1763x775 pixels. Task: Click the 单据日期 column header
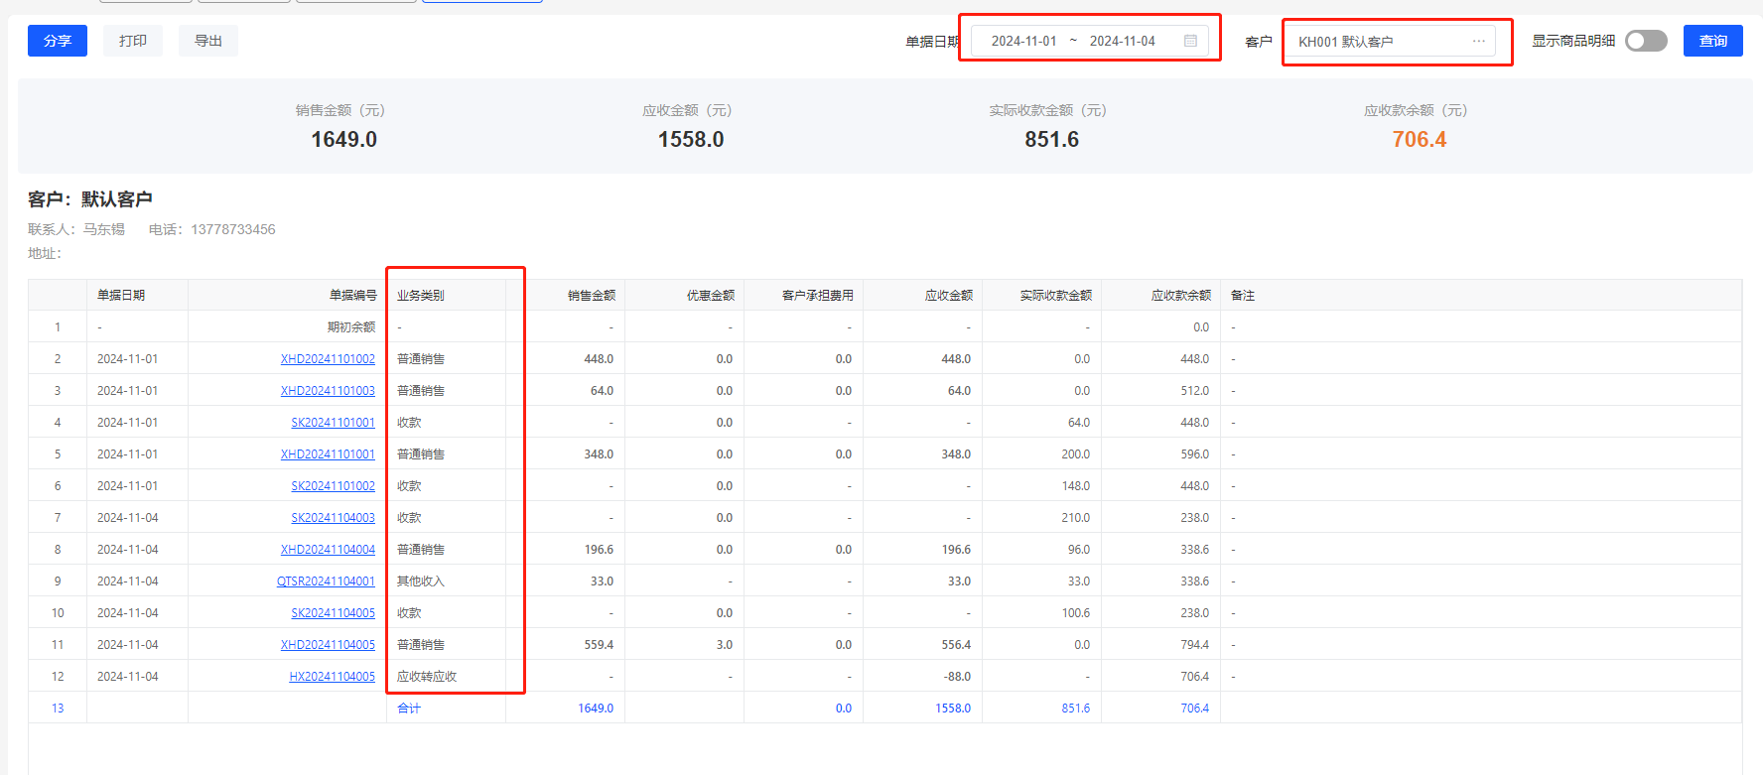pyautogui.click(x=121, y=296)
